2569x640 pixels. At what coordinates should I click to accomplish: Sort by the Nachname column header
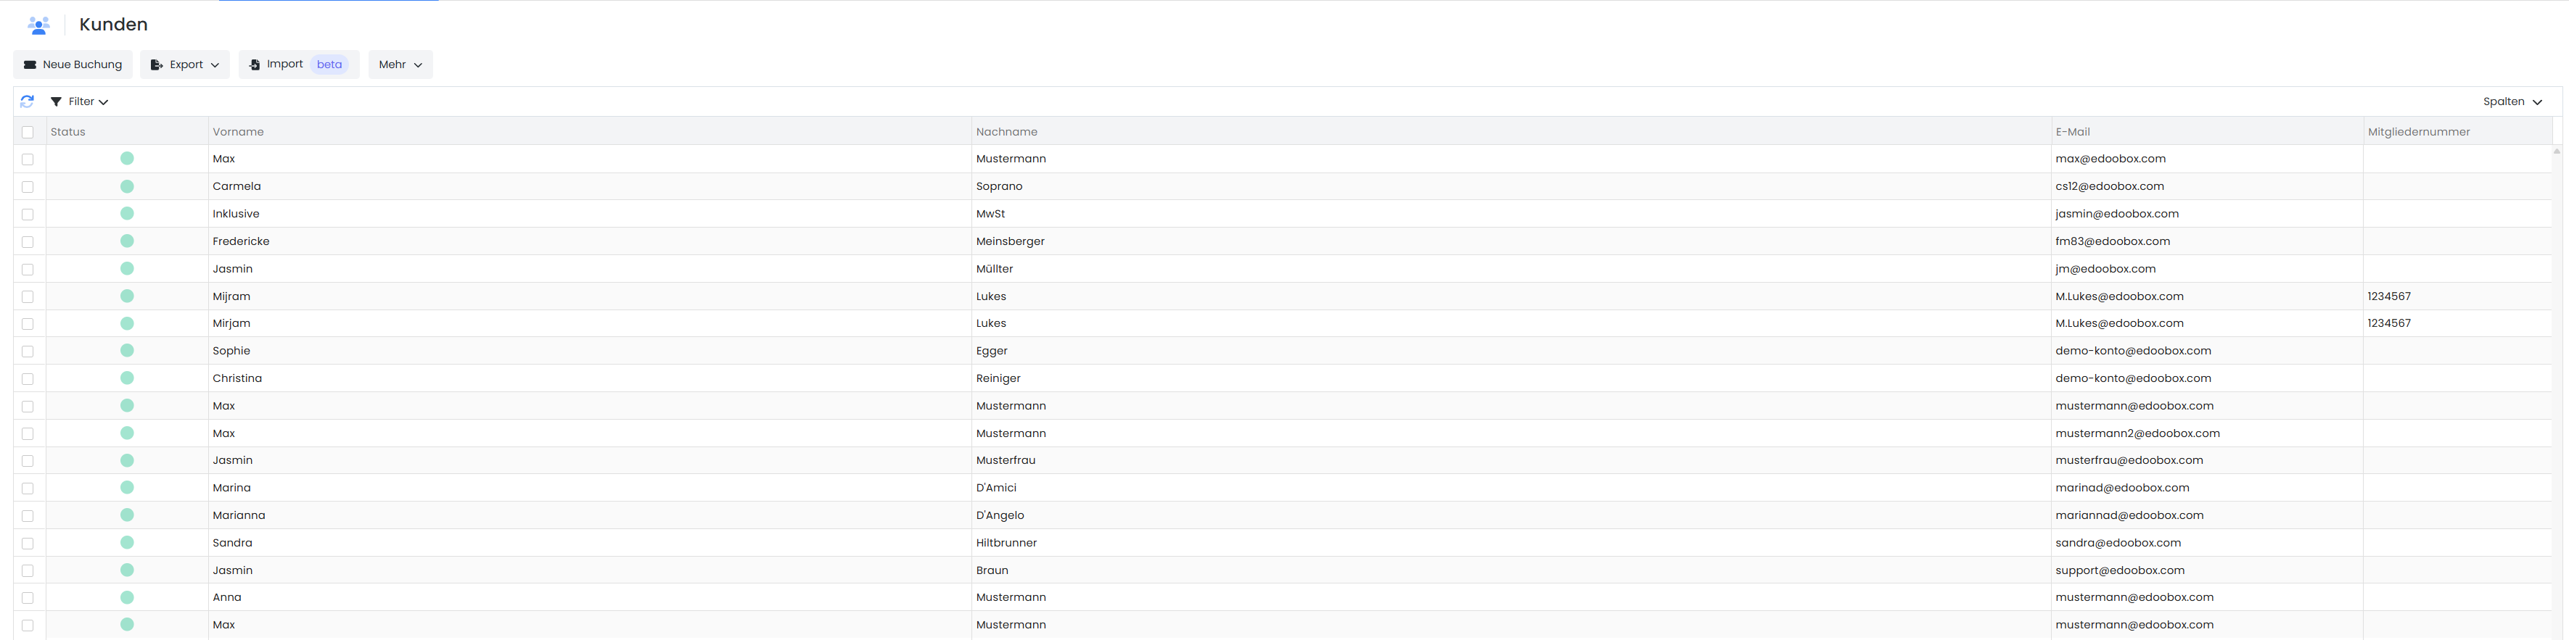(1006, 132)
